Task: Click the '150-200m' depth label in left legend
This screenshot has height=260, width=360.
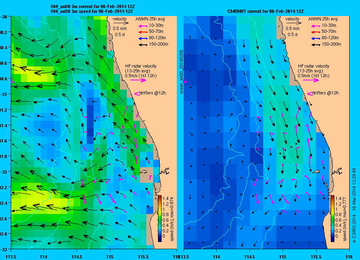Action: click(158, 44)
